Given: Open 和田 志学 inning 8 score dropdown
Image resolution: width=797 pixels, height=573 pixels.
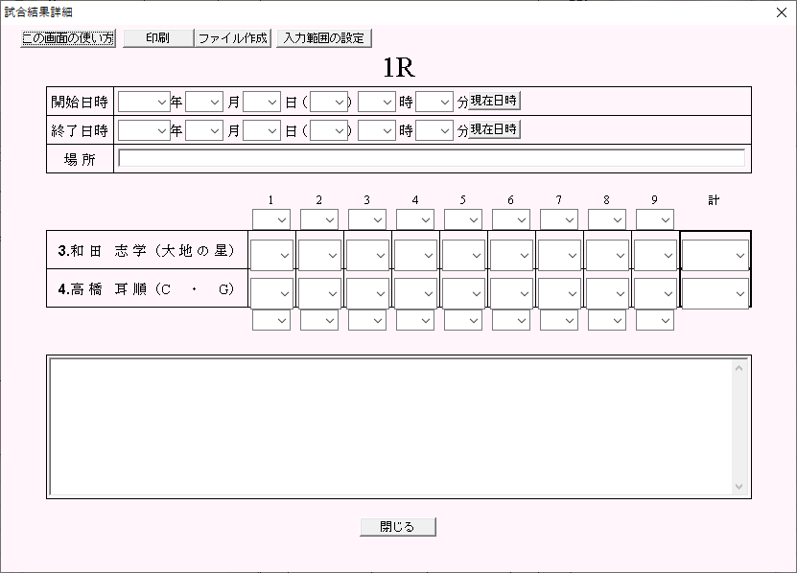Looking at the screenshot, I should point(607,255).
